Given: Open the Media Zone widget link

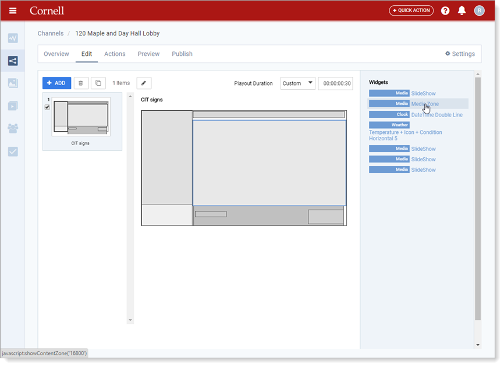Looking at the screenshot, I should (425, 104).
